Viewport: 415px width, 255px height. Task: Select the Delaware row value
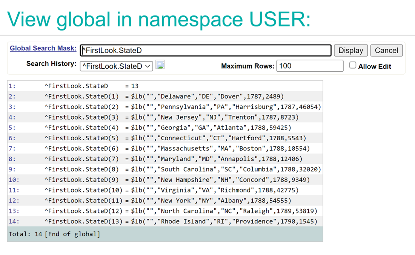pyautogui.click(x=207, y=96)
